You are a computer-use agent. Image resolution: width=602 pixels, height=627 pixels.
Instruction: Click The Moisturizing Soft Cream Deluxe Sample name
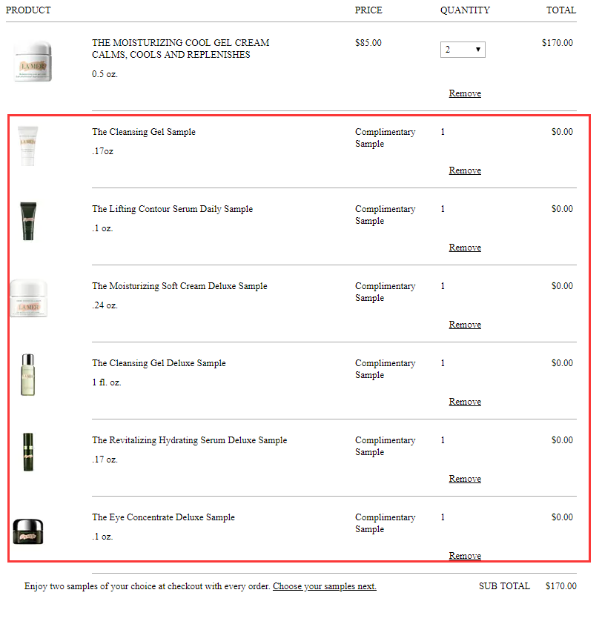click(x=179, y=286)
